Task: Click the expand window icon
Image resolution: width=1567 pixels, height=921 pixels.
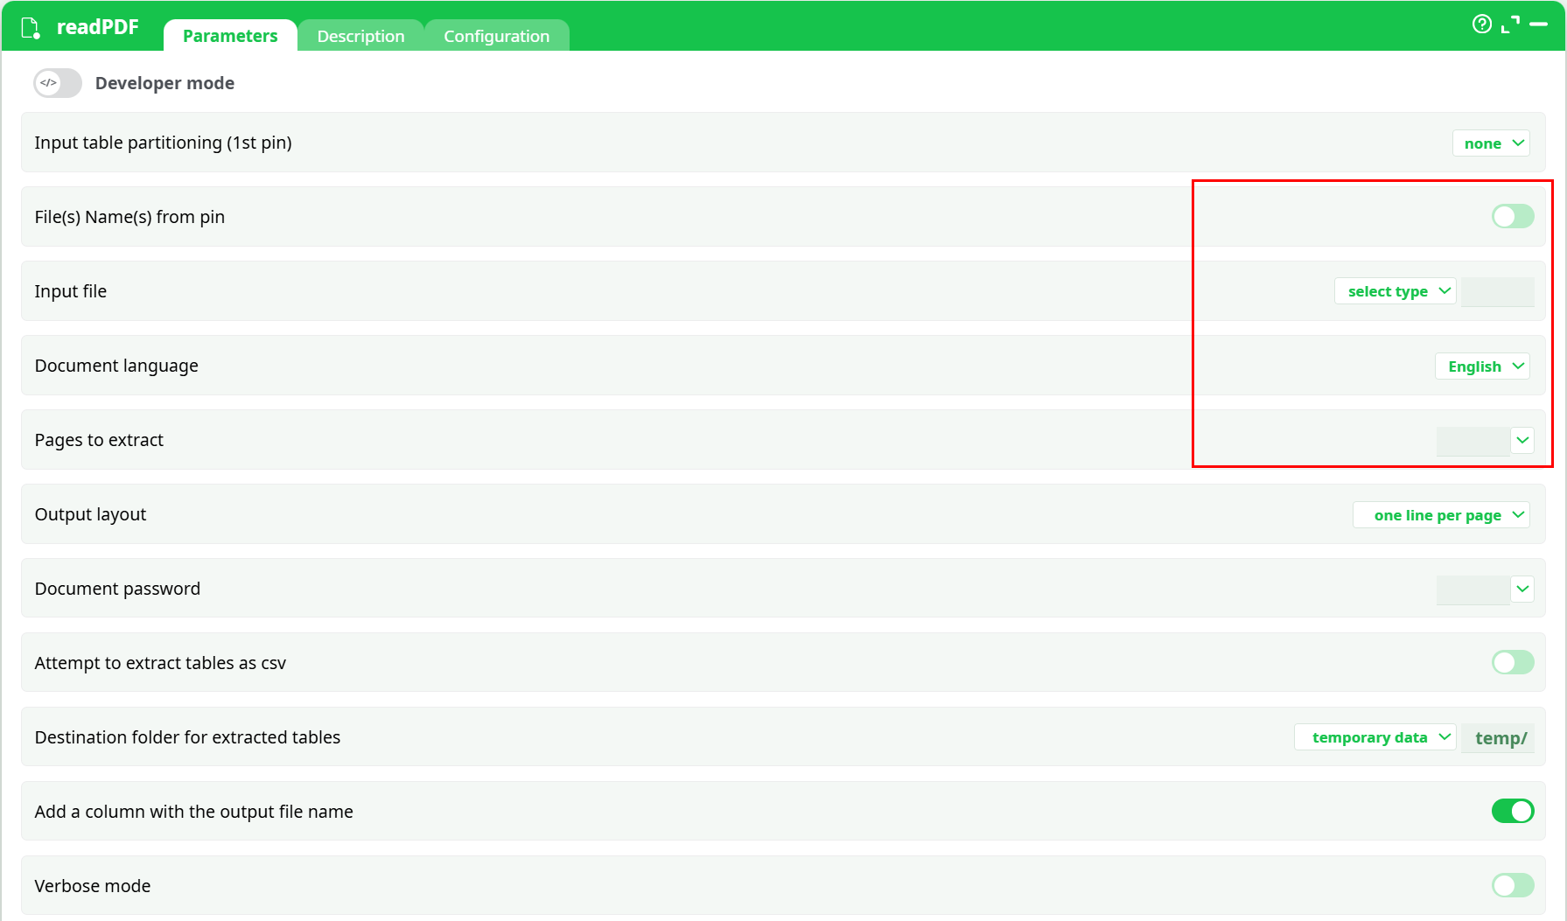Action: [1510, 24]
